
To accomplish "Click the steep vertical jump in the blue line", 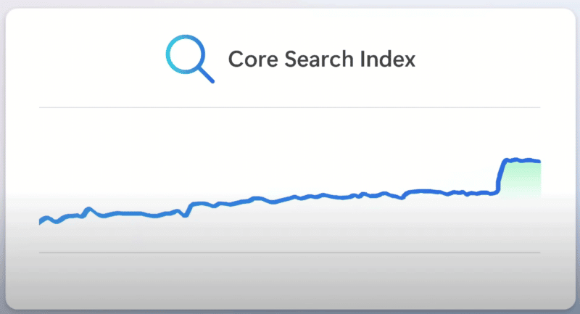I will tap(500, 176).
